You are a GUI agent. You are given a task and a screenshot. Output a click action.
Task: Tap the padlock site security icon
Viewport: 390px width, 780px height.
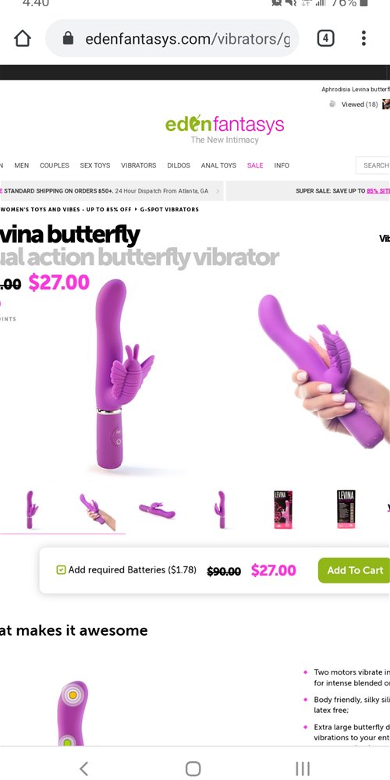[68, 38]
